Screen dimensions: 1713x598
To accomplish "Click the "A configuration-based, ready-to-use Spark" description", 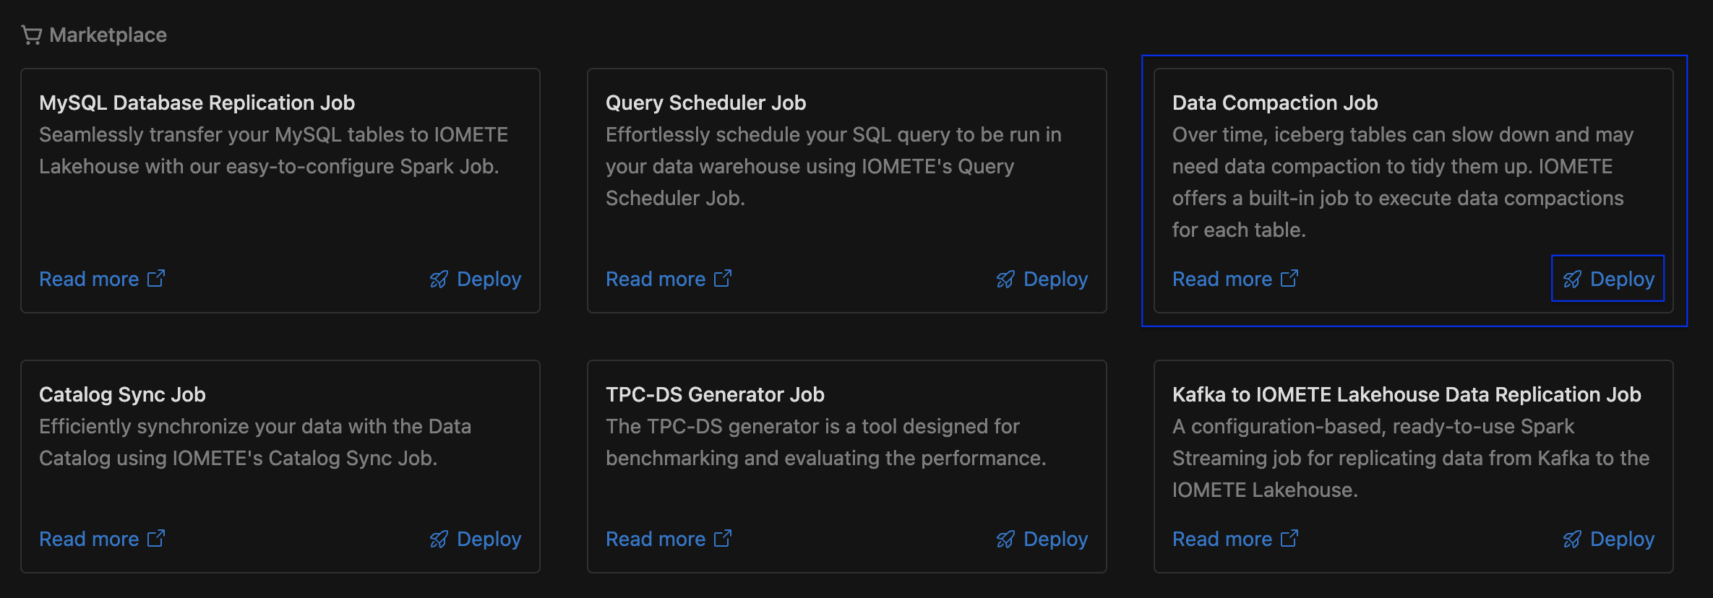I will click(1411, 458).
